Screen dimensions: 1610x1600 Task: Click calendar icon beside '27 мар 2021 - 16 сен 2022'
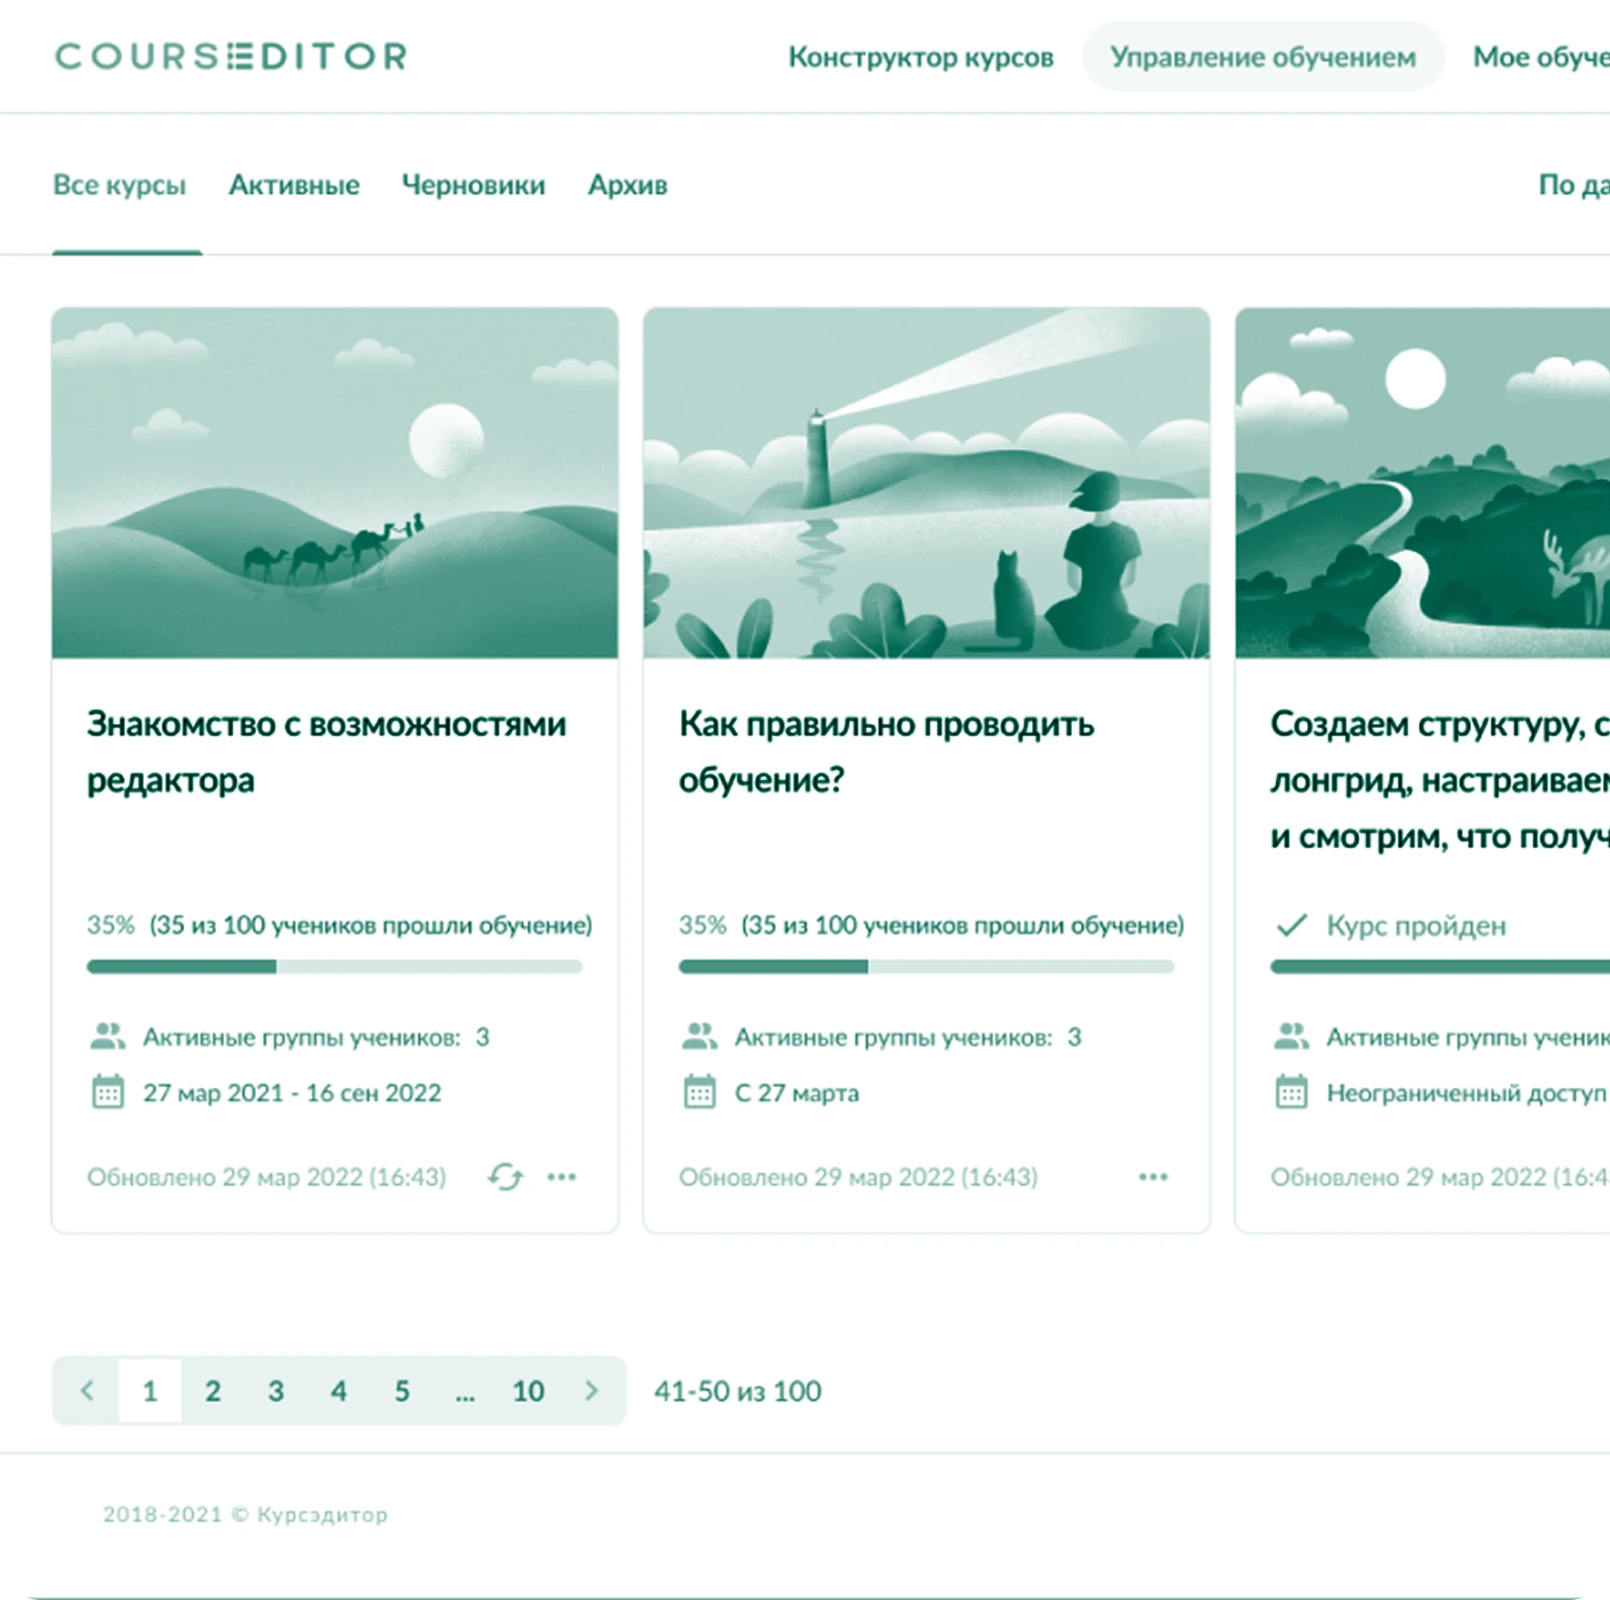pyautogui.click(x=108, y=1092)
